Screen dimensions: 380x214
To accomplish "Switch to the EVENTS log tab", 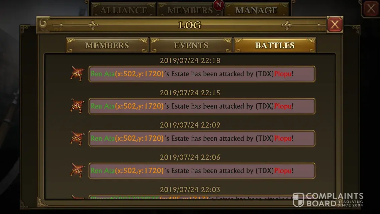I will [x=191, y=45].
